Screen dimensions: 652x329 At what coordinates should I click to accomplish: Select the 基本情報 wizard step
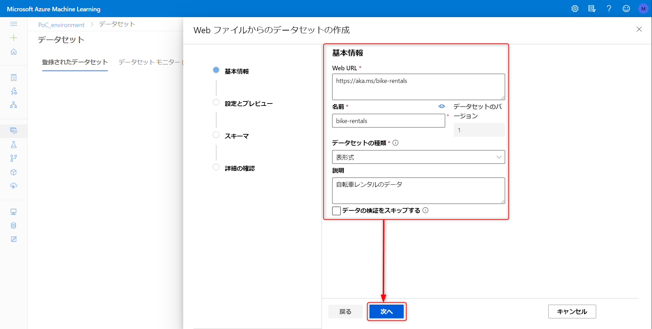[x=231, y=71]
